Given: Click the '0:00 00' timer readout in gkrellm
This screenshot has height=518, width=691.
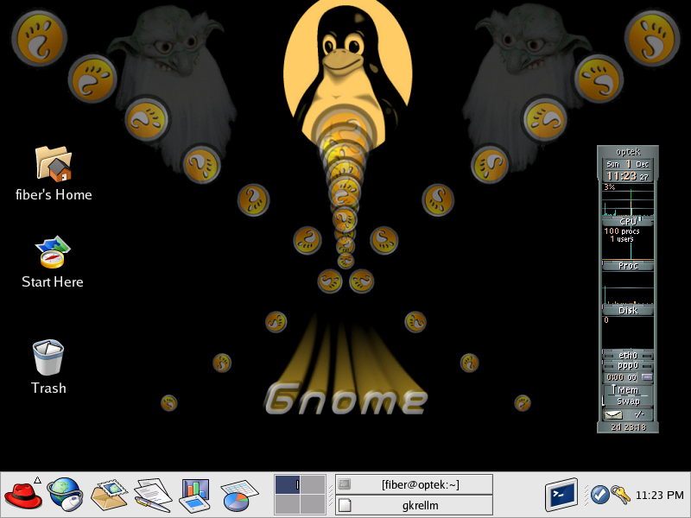Looking at the screenshot, I should coord(621,377).
